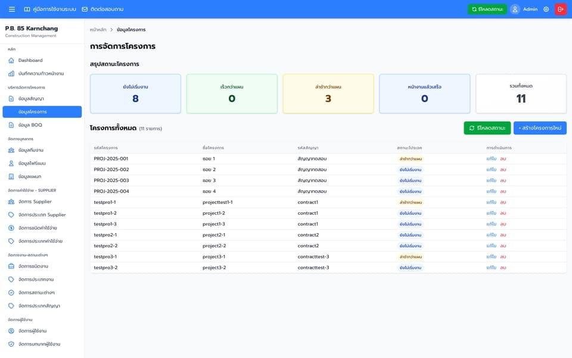
Task: Go to Dashboard via home icon
Action: point(11,61)
